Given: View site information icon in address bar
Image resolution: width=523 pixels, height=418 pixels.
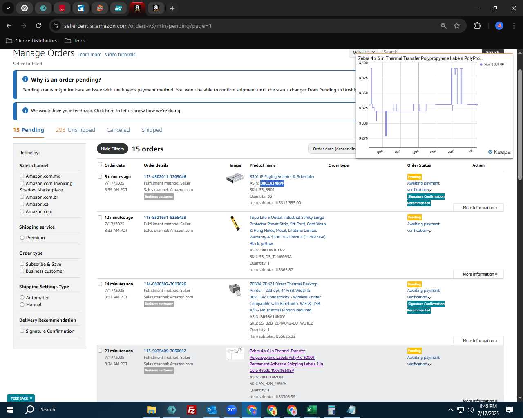Looking at the screenshot, I should point(56,26).
